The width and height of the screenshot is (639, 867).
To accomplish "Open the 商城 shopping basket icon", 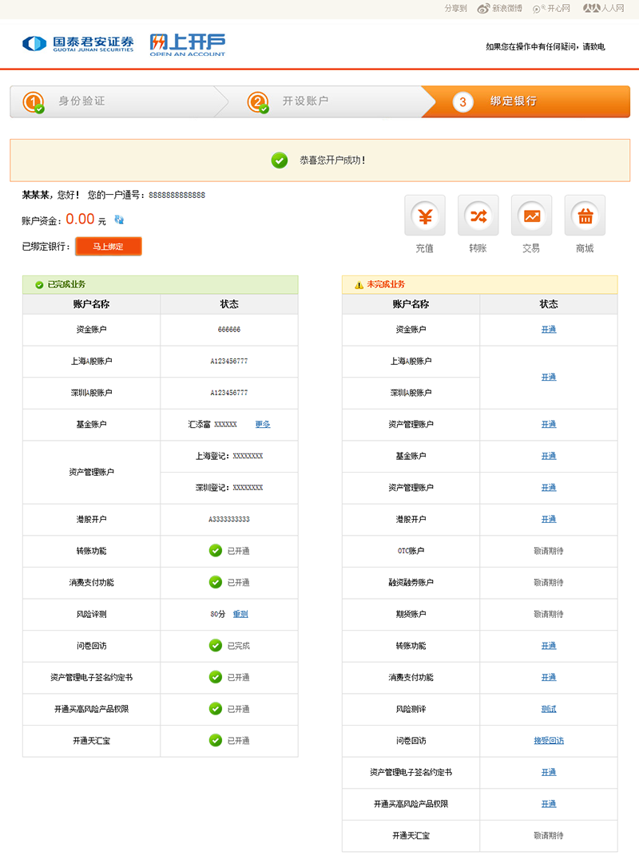I will pyautogui.click(x=585, y=216).
